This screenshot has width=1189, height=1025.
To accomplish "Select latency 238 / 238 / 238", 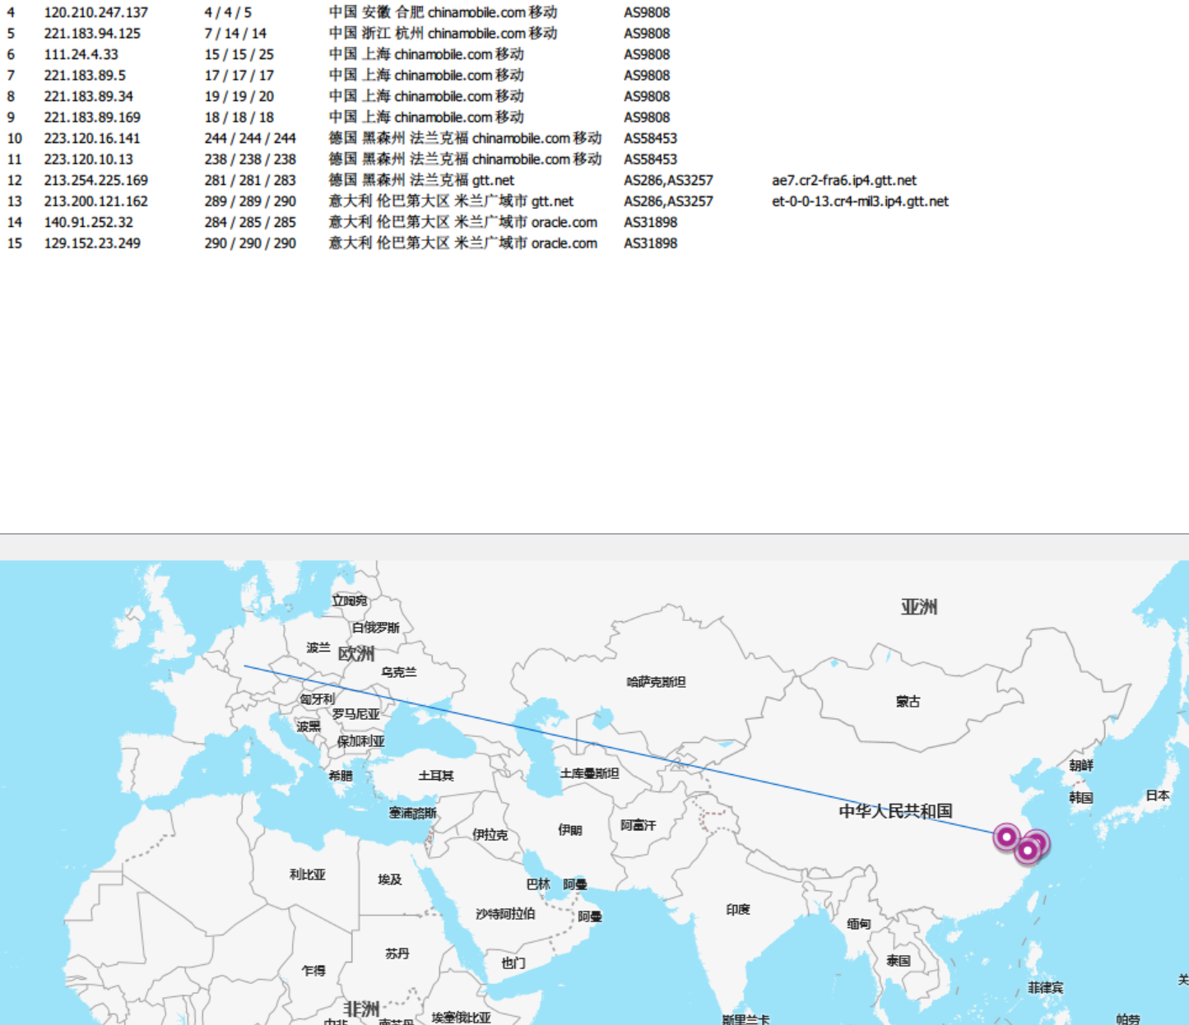I will pos(250,160).
